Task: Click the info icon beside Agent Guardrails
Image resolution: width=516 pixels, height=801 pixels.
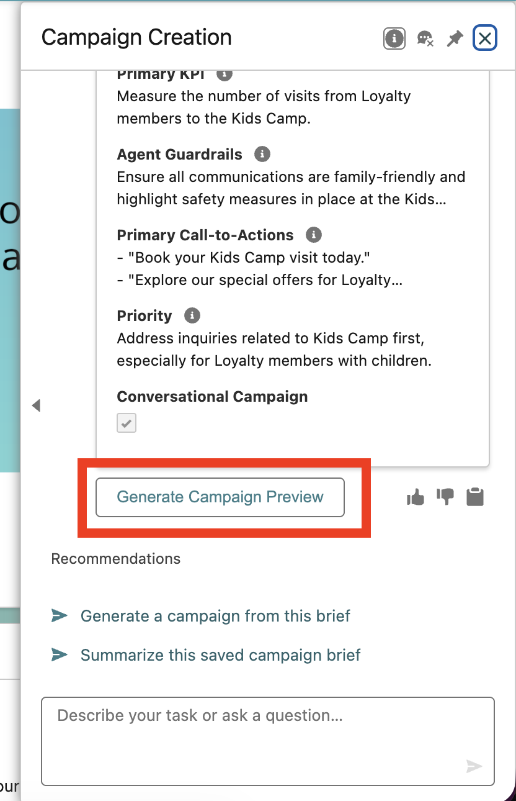Action: [263, 154]
